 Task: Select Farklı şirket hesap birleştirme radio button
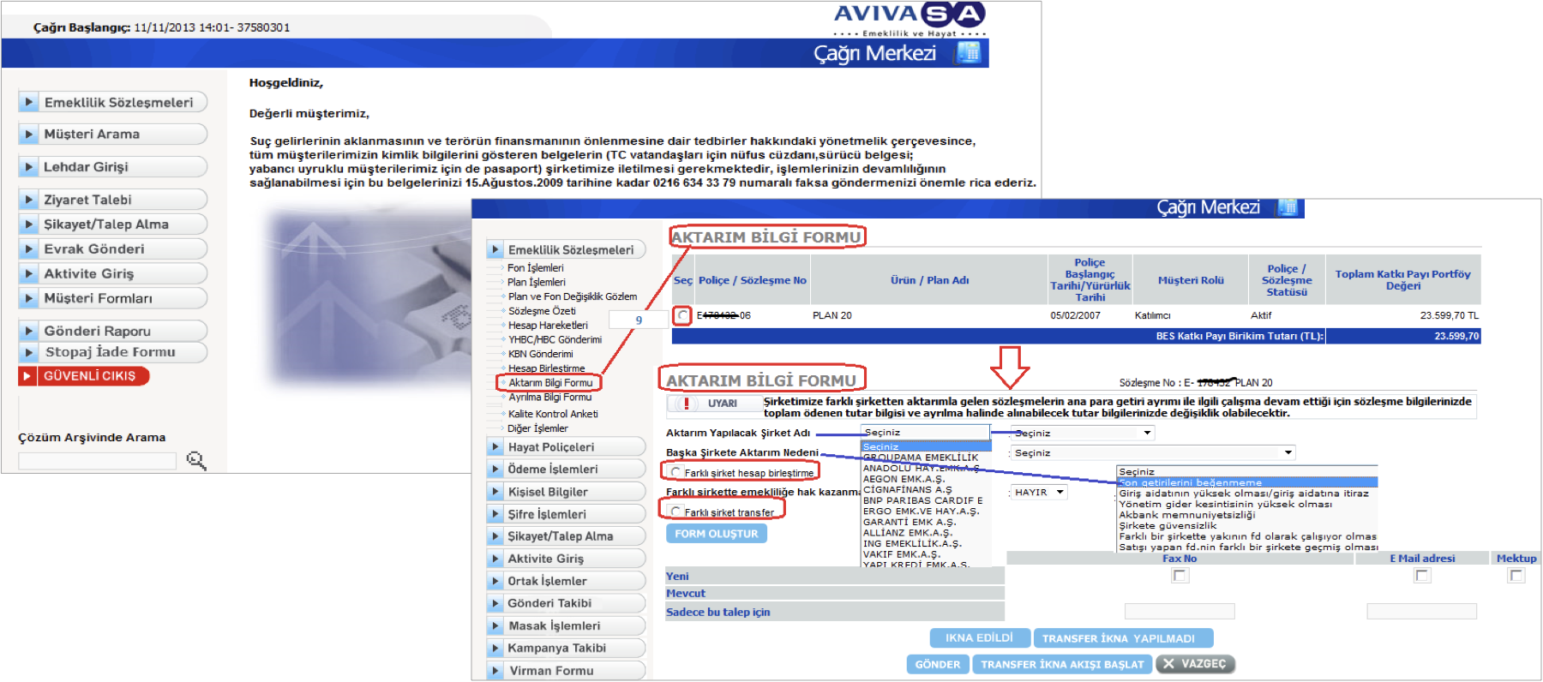676,472
